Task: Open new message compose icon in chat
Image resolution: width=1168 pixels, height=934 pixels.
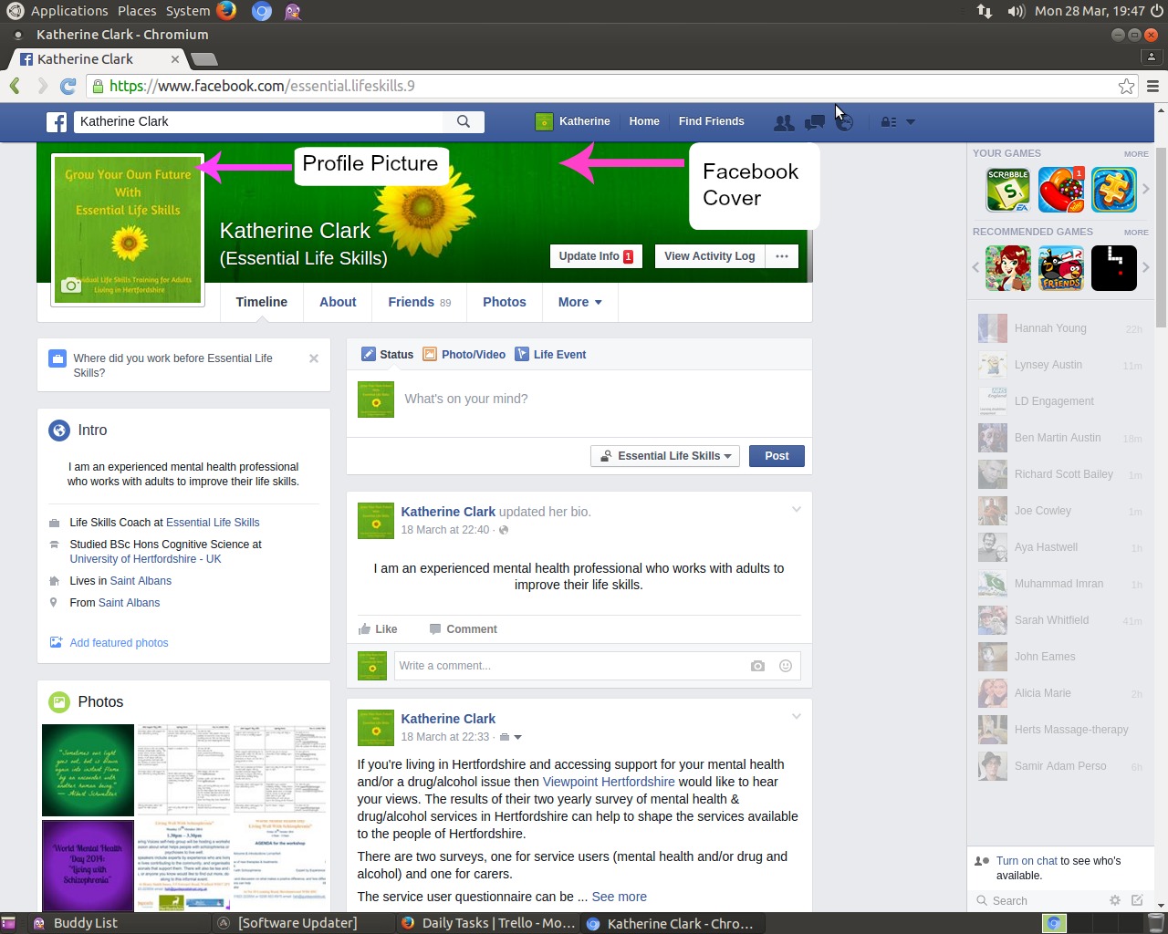Action: click(x=1137, y=900)
